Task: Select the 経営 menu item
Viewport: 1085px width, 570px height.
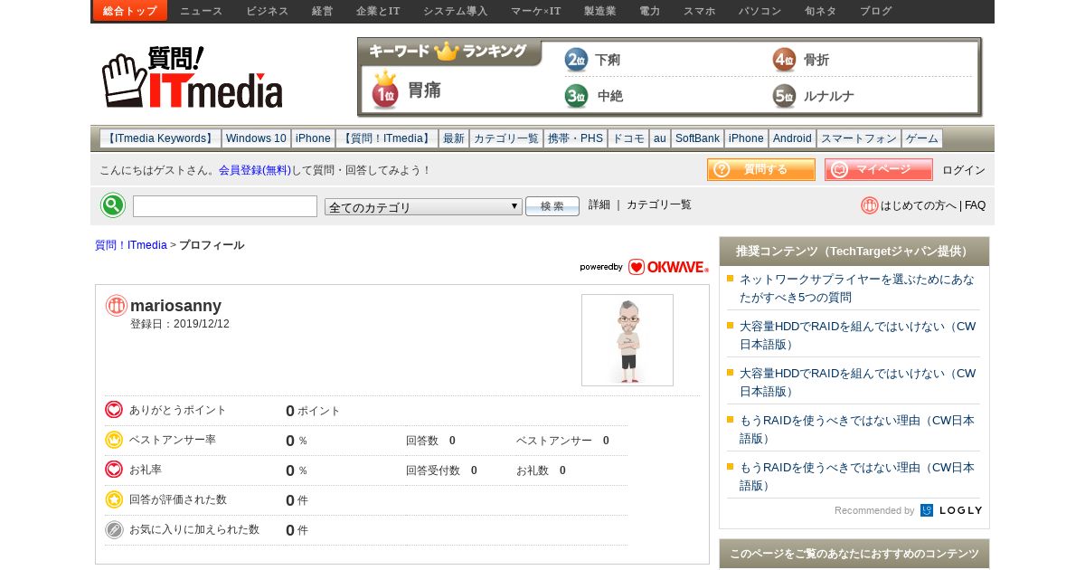Action: (322, 11)
